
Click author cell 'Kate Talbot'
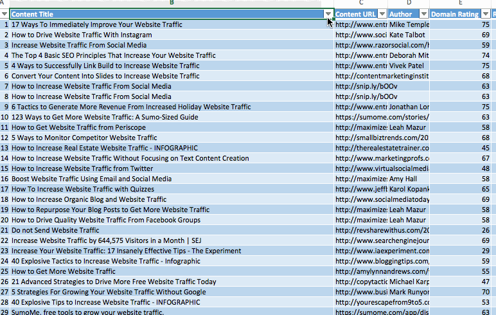[x=409, y=35]
